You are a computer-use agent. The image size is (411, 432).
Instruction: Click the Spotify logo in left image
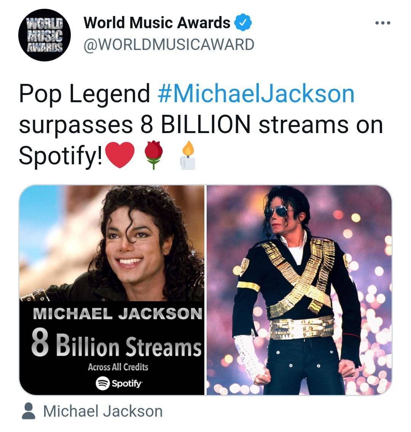pyautogui.click(x=119, y=383)
